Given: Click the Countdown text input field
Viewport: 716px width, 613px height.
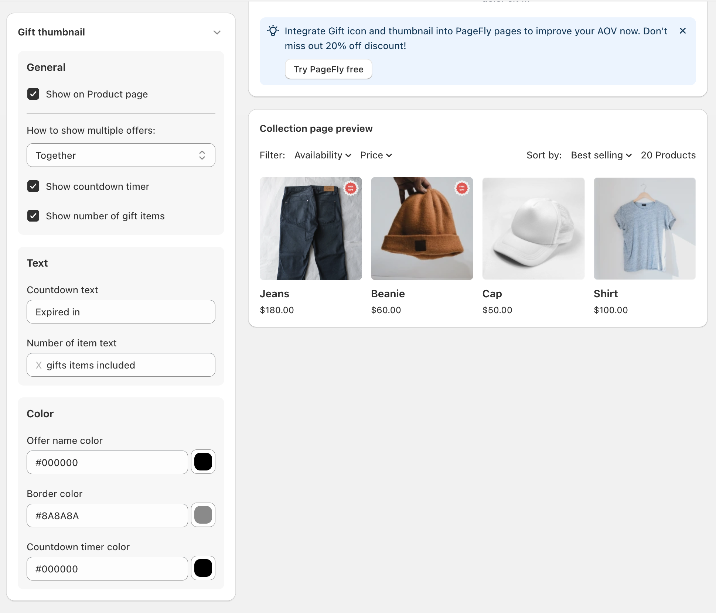Looking at the screenshot, I should point(121,312).
